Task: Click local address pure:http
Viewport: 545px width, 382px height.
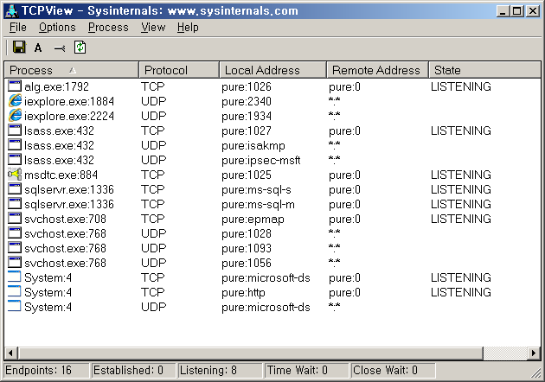Action: click(243, 292)
